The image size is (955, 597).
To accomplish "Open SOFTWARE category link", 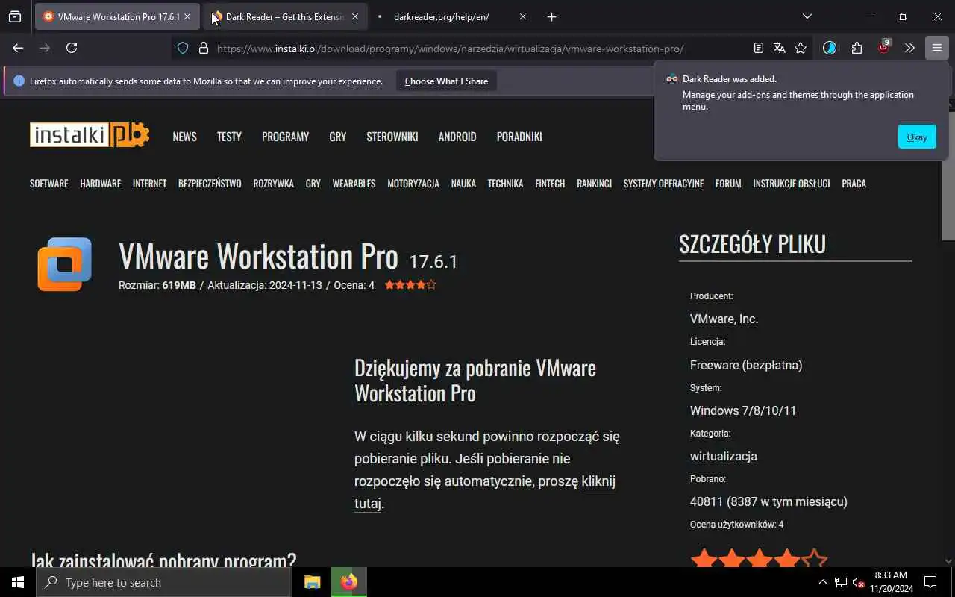I will (48, 184).
